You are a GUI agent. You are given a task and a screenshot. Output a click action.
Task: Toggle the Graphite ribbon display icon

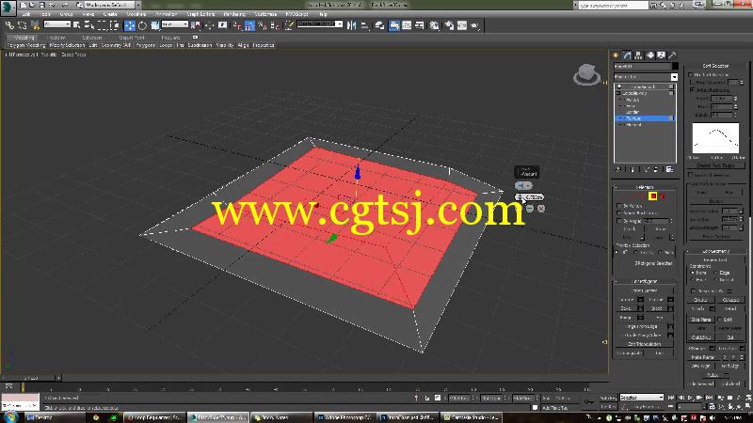click(394, 25)
